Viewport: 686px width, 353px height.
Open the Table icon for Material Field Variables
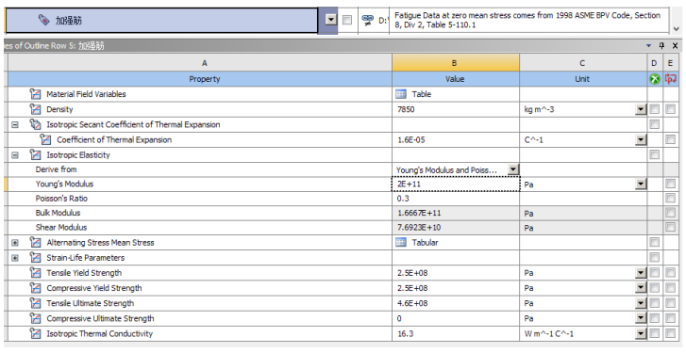point(401,94)
